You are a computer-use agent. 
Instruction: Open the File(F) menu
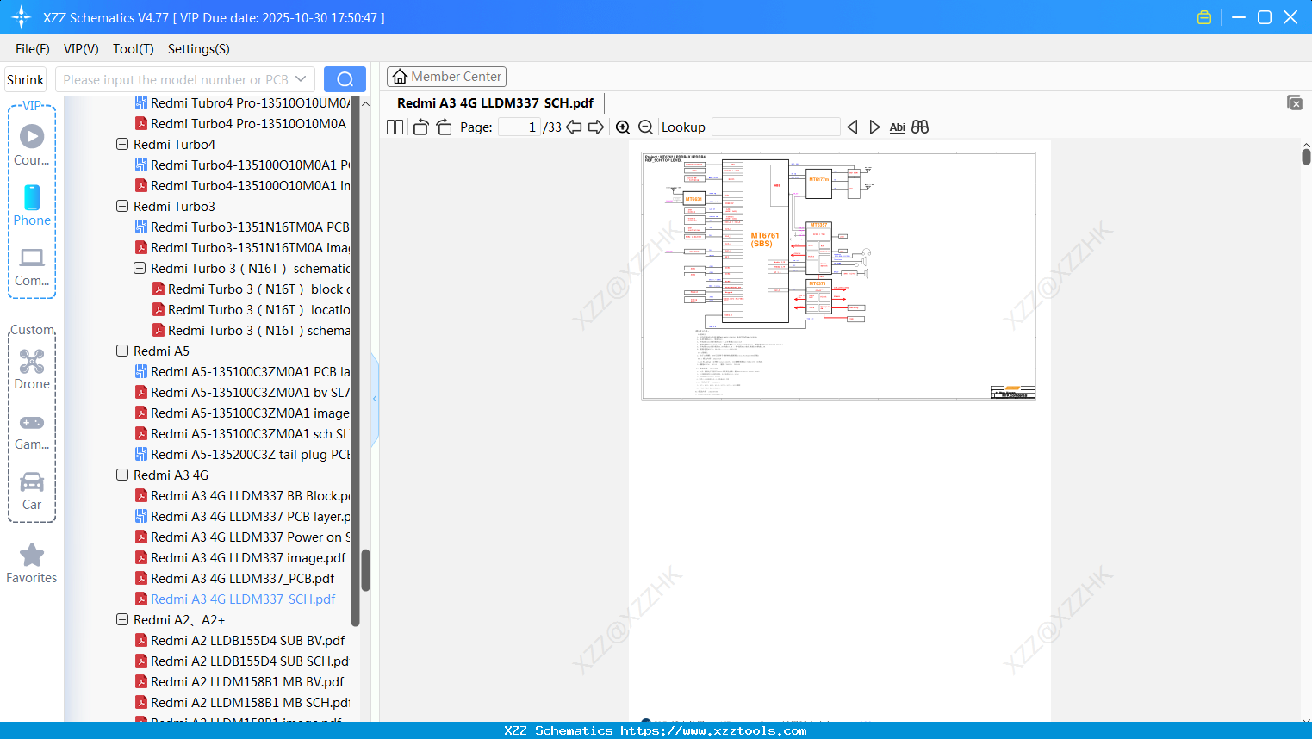click(33, 49)
